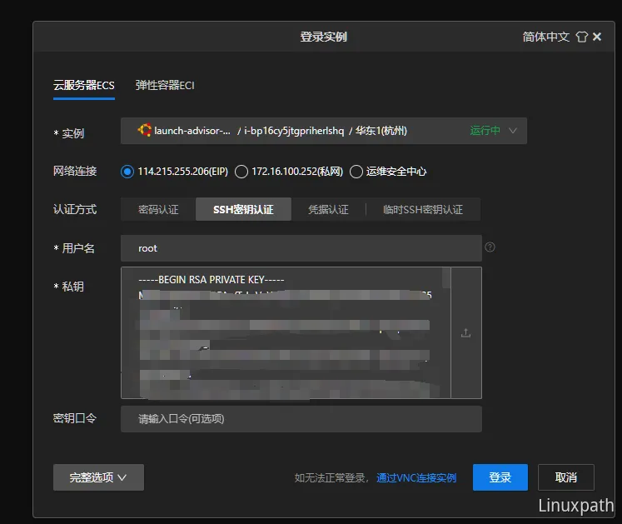The width and height of the screenshot is (622, 524).
Task: Open the 简体中文 language selector
Action: 546,37
